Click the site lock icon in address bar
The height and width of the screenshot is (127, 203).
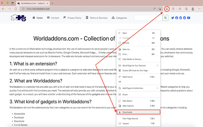click(x=23, y=9)
